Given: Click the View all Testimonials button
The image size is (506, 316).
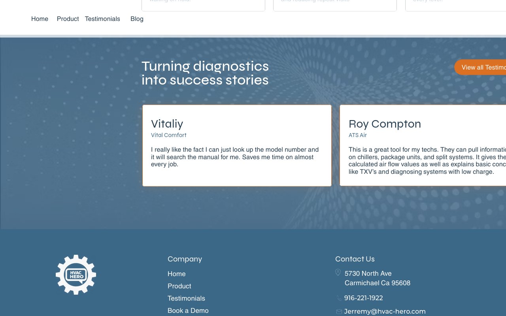Looking at the screenshot, I should (x=480, y=67).
